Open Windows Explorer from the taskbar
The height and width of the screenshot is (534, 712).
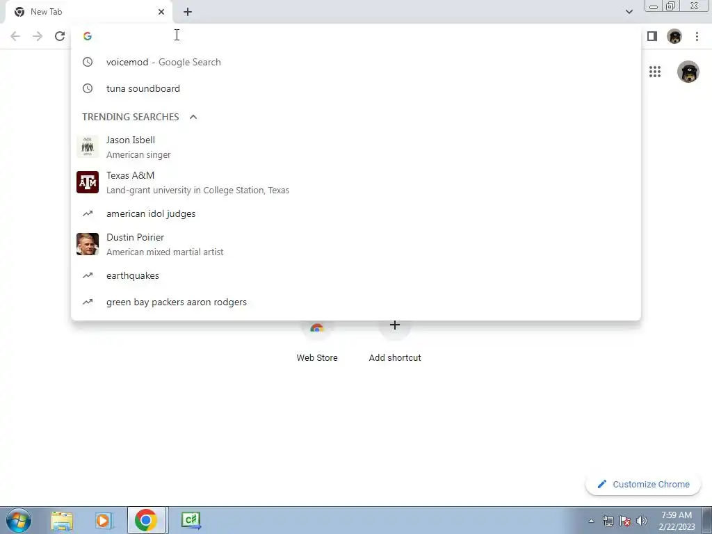(x=62, y=520)
